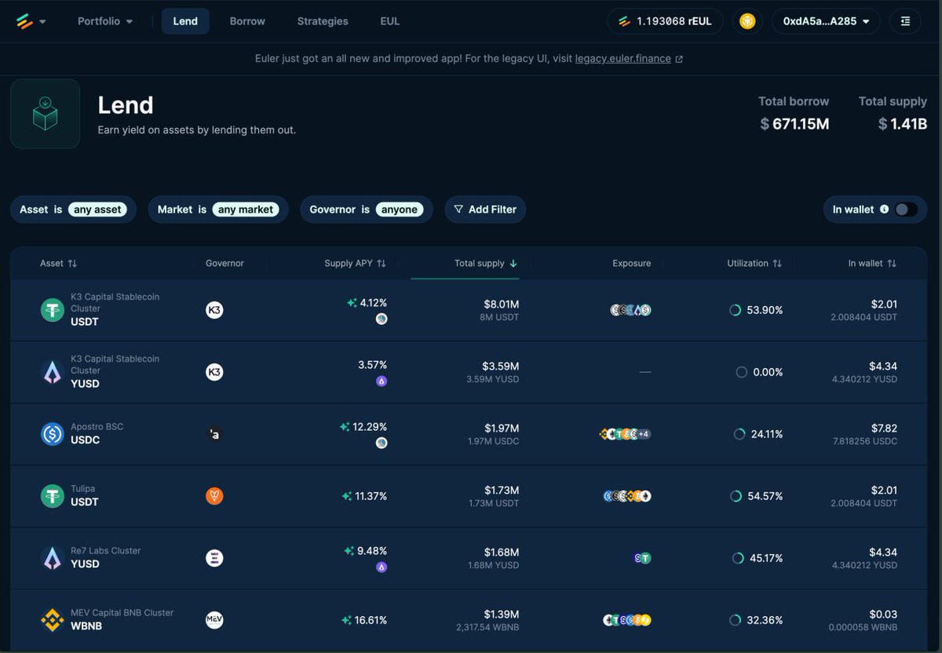
Task: Toggle the In wallet switch
Action: 905,210
